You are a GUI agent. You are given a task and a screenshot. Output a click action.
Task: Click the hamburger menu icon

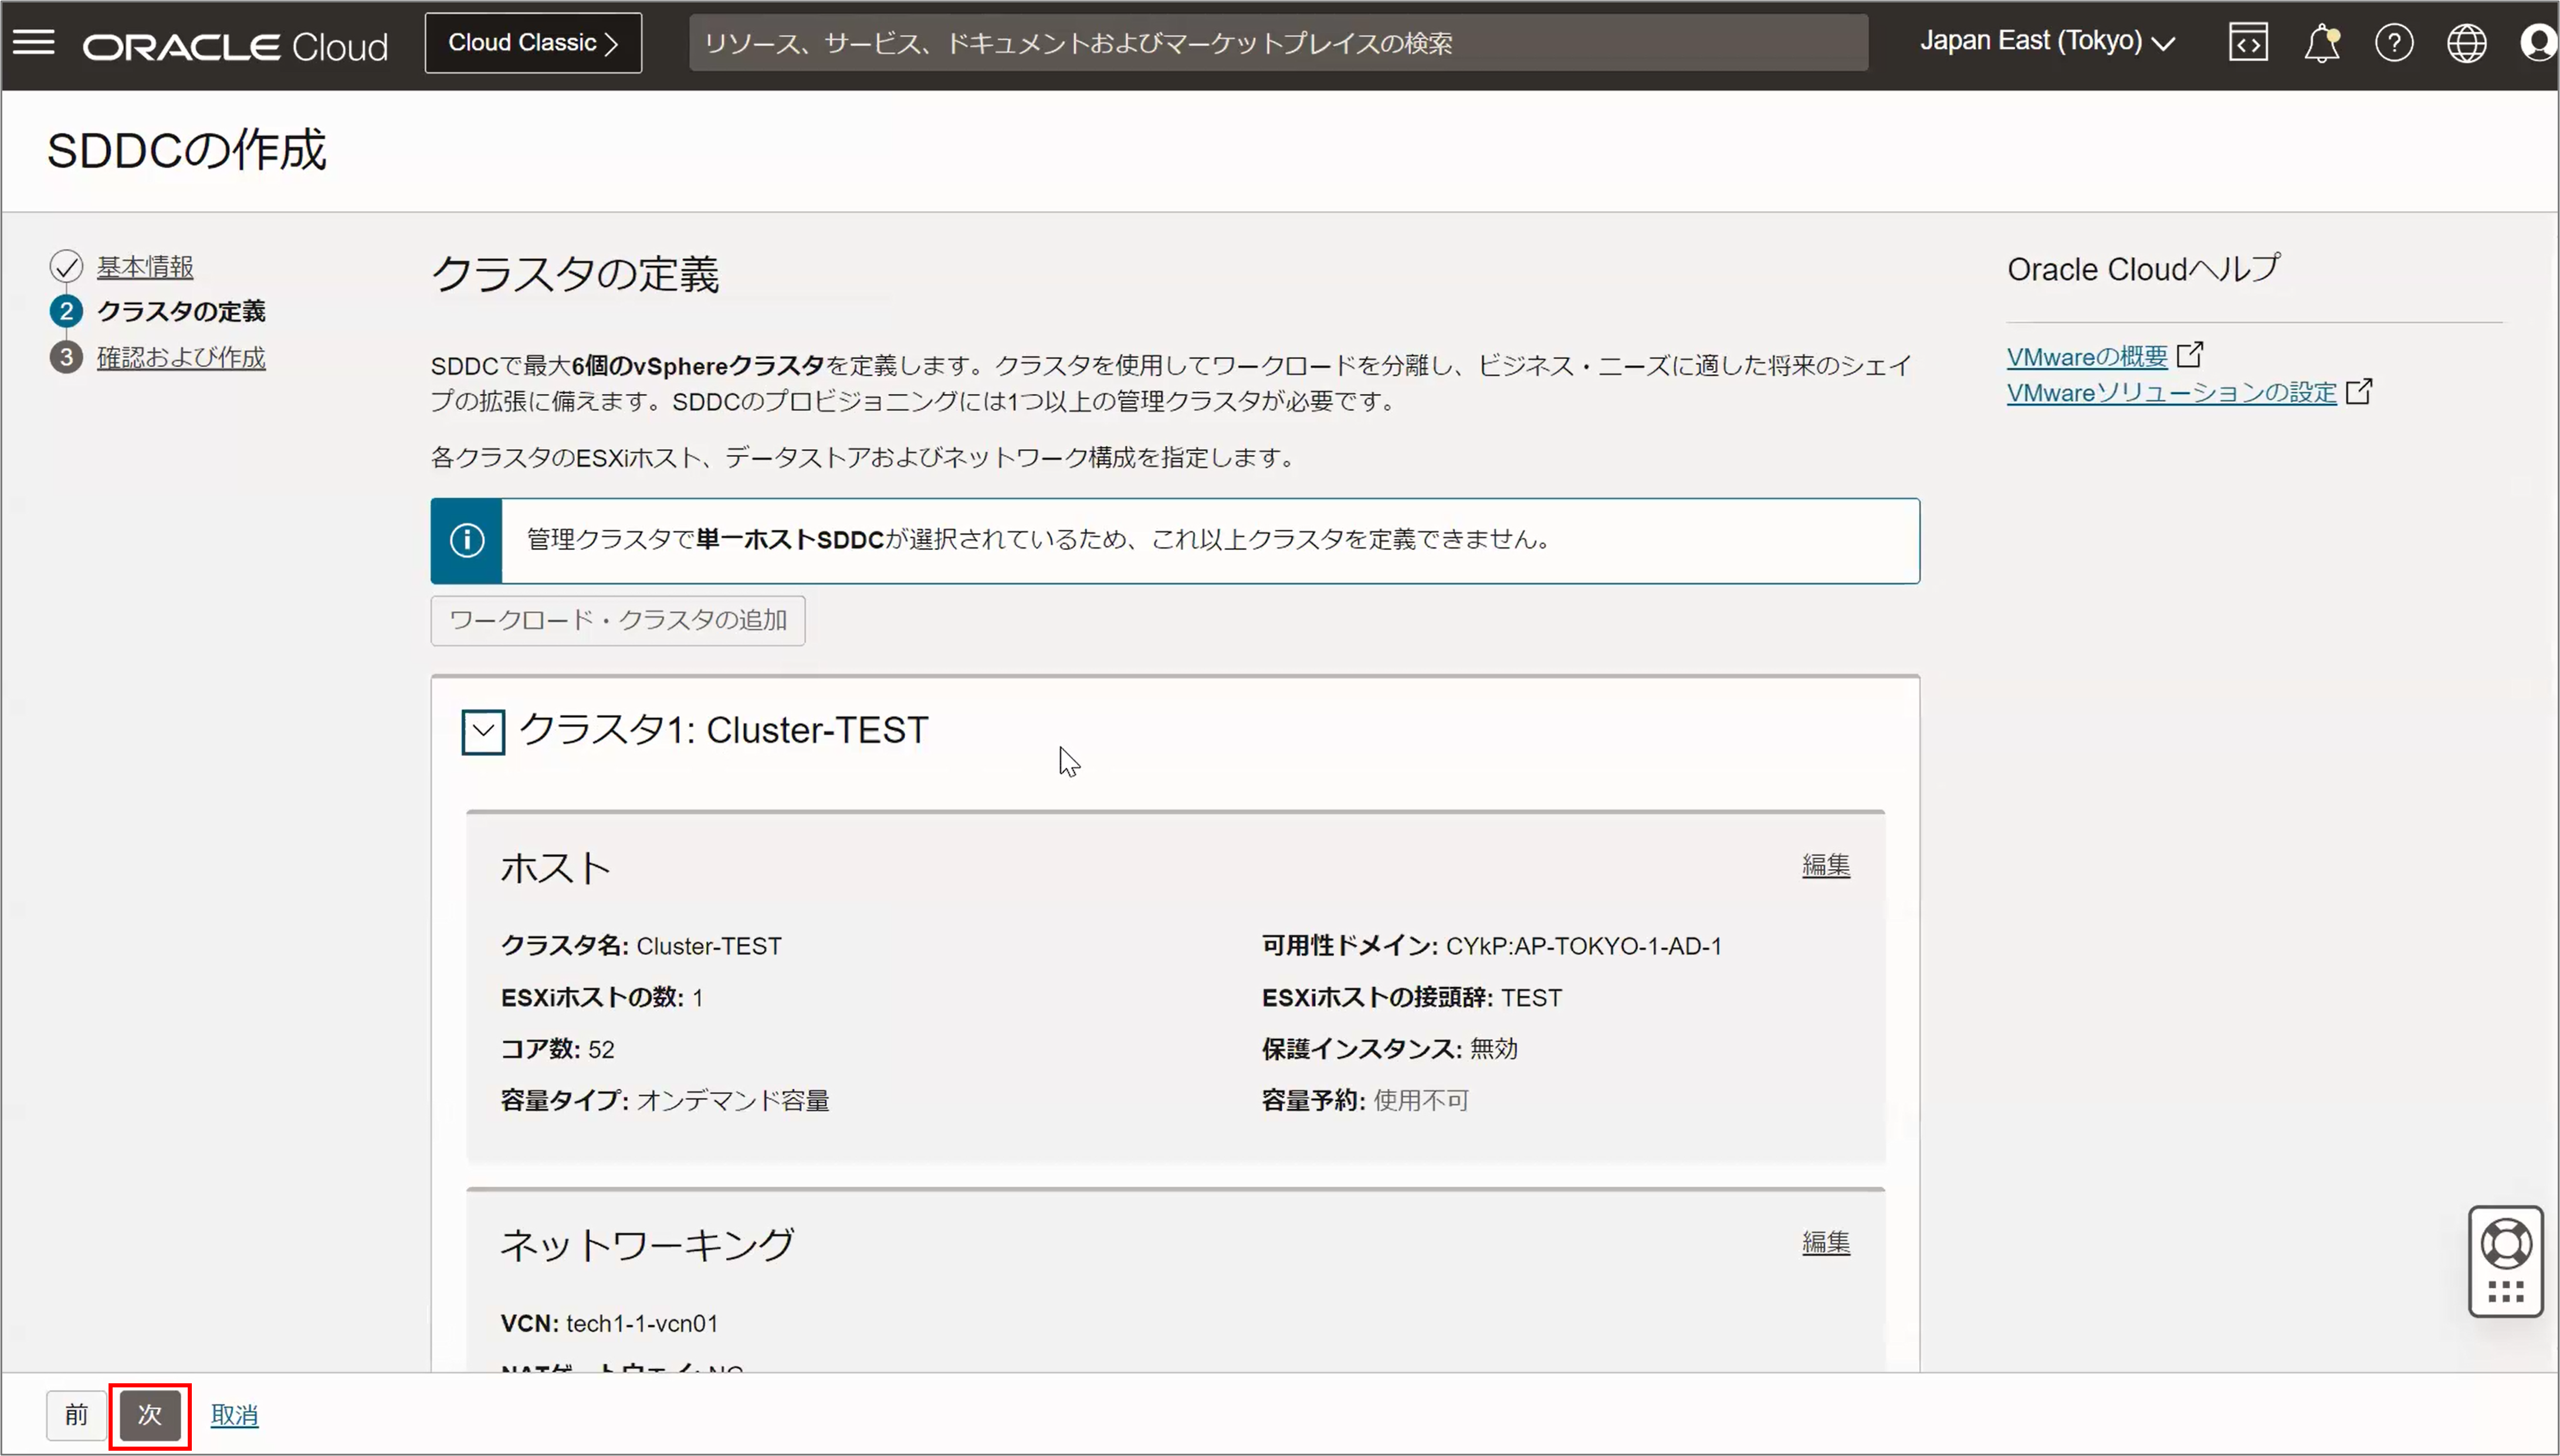33,40
